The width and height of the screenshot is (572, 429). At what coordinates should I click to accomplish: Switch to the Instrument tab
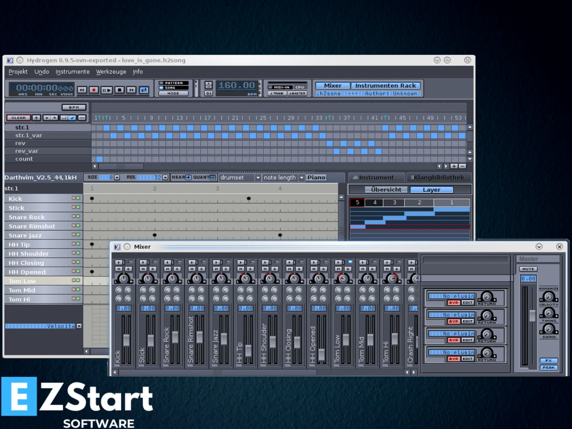(377, 177)
